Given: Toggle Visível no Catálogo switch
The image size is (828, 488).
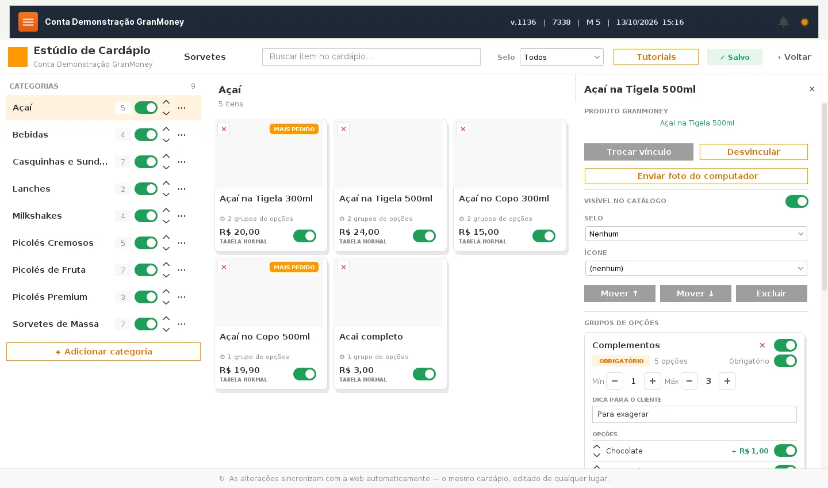Looking at the screenshot, I should (x=797, y=201).
